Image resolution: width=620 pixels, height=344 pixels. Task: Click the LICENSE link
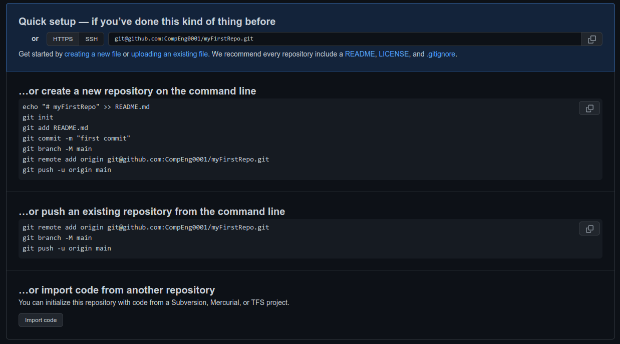point(394,54)
